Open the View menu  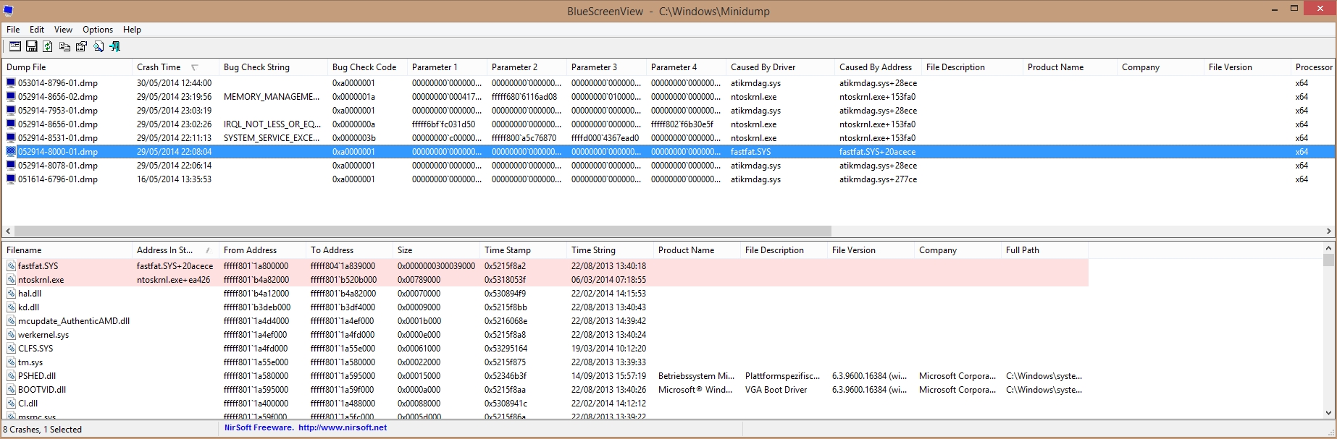point(63,30)
